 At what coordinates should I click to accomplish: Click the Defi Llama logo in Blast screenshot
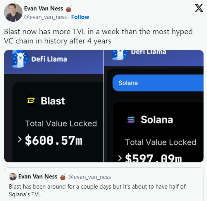point(20,59)
